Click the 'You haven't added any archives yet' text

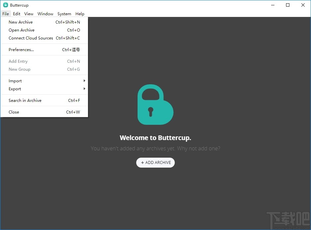click(155, 148)
